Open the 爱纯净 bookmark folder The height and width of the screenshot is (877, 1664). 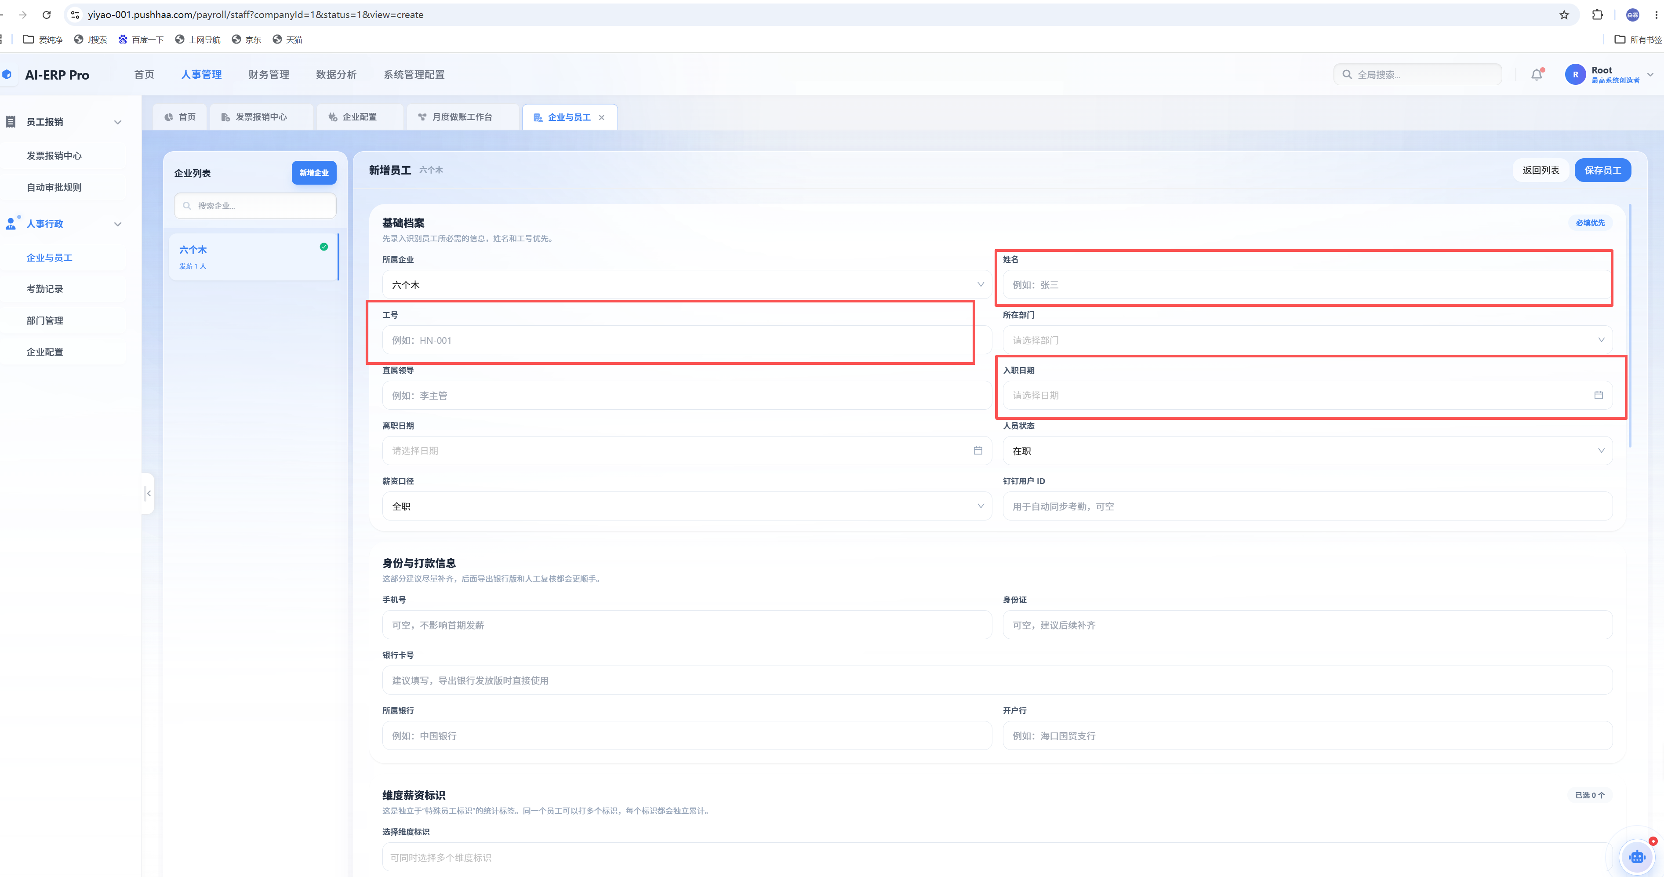(43, 40)
